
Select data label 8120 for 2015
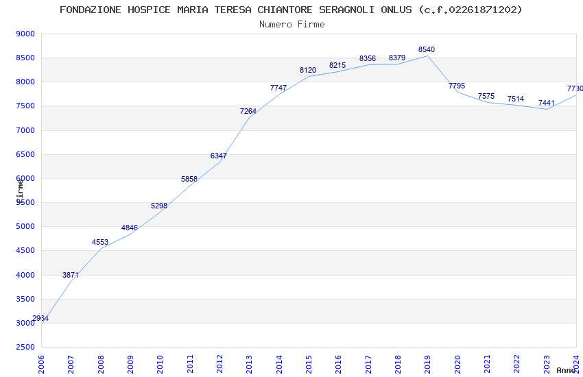tap(308, 70)
